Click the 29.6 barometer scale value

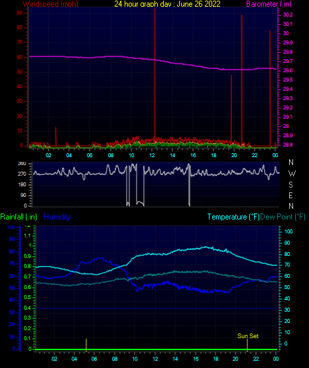coord(288,71)
